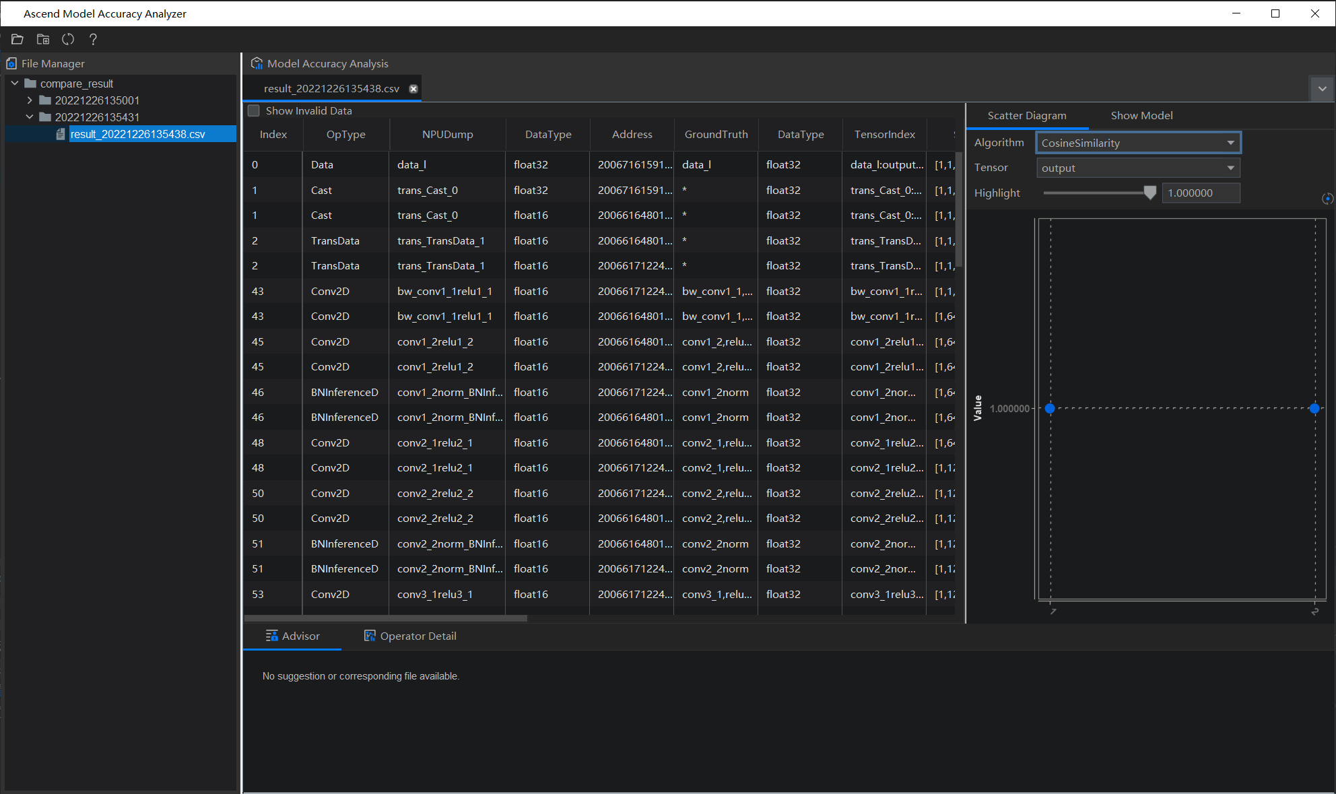Click the conv3_1,relu... GroundTruth cell
The height and width of the screenshot is (794, 1336).
tap(716, 595)
